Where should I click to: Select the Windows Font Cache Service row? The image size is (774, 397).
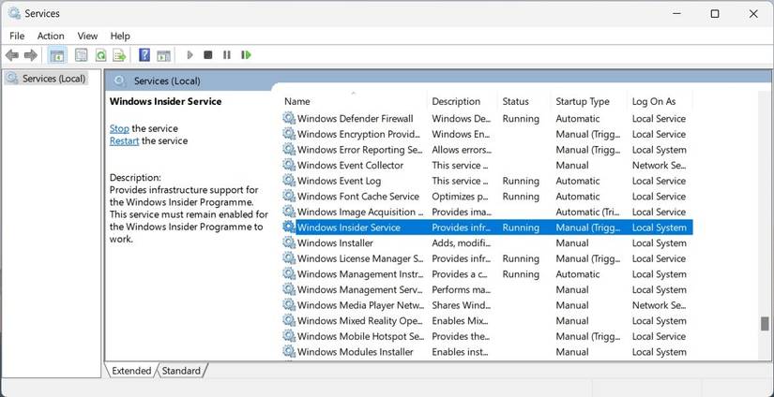pos(487,197)
